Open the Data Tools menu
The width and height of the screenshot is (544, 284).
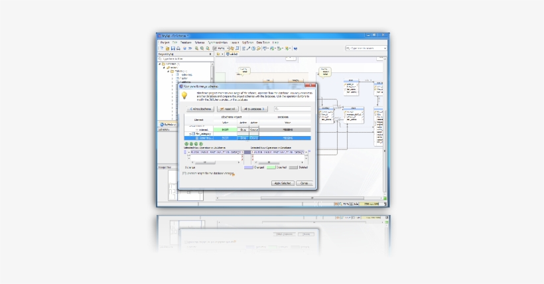tap(263, 42)
